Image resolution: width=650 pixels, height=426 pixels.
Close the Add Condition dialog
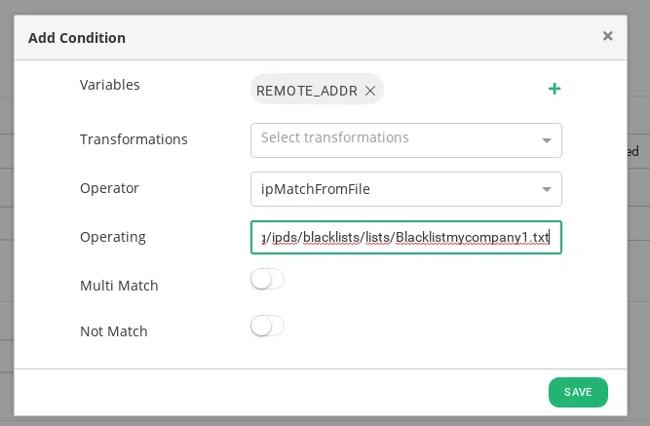point(607,36)
